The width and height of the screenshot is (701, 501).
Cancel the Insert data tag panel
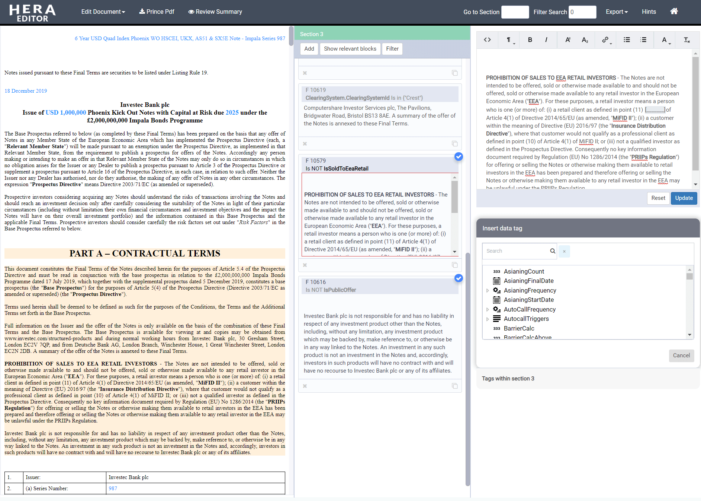click(x=681, y=355)
